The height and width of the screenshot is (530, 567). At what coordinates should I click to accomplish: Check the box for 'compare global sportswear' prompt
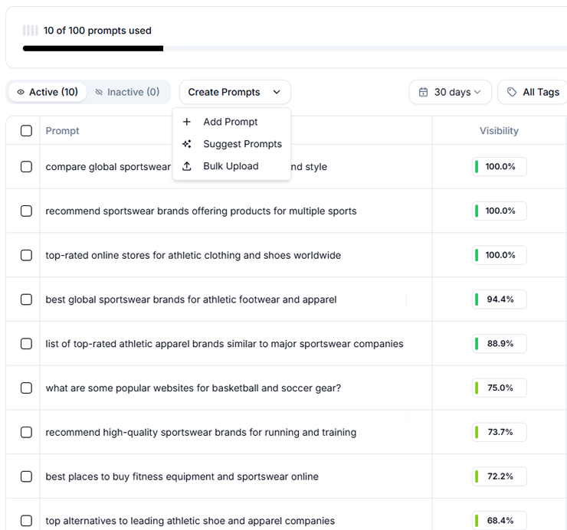click(x=26, y=167)
